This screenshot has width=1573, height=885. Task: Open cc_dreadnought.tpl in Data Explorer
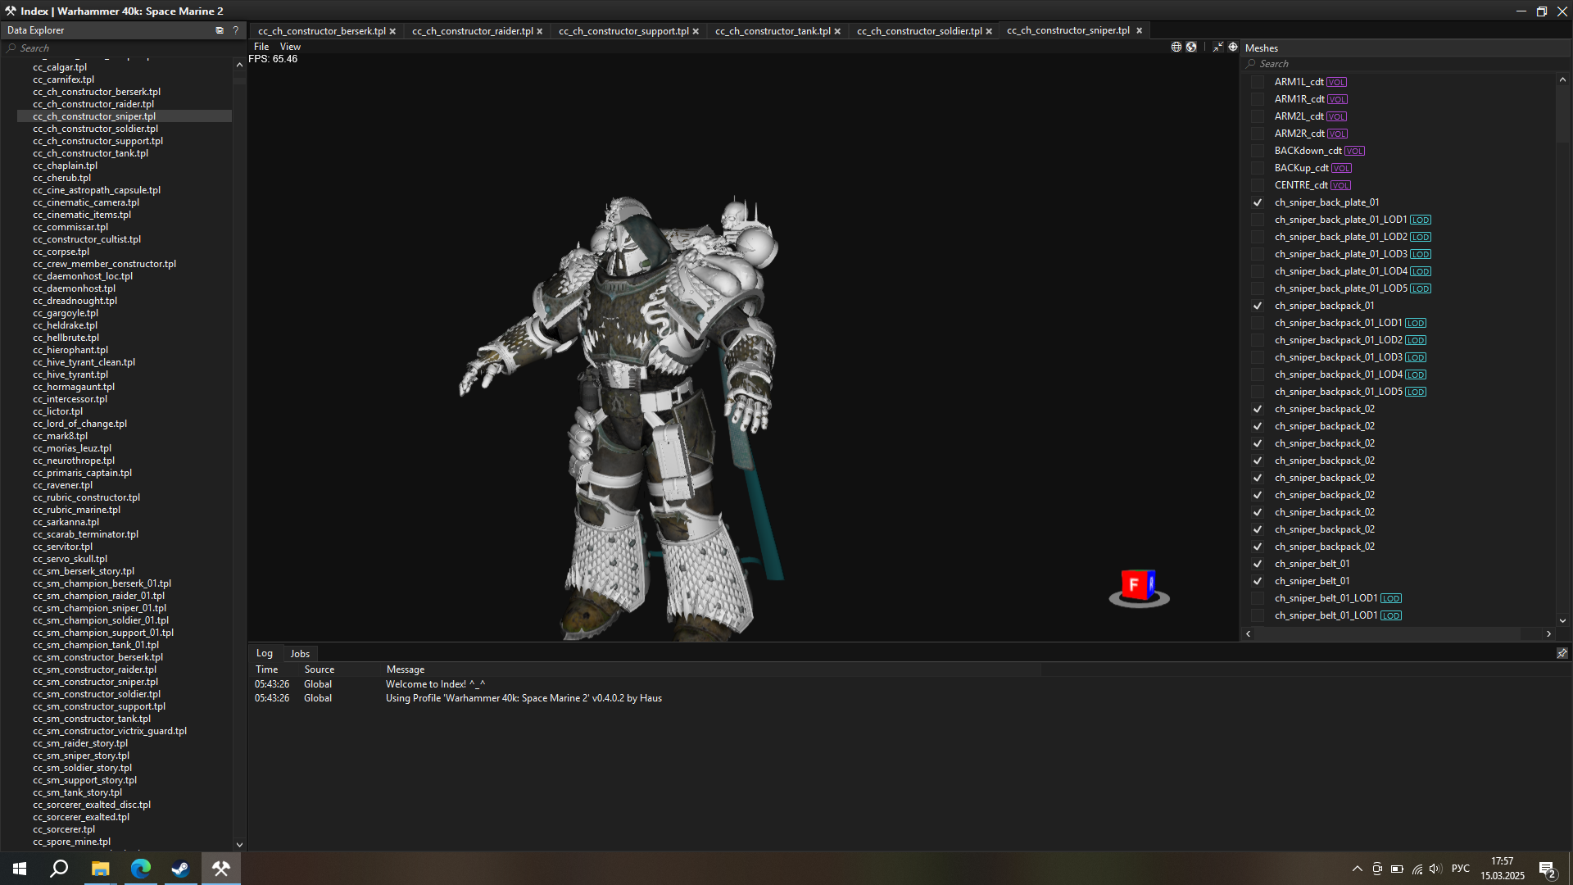[75, 301]
